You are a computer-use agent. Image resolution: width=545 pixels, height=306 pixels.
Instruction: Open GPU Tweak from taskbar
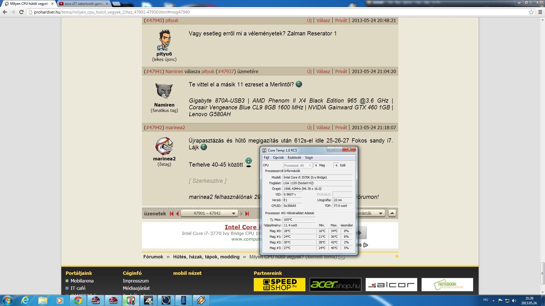coord(96,300)
